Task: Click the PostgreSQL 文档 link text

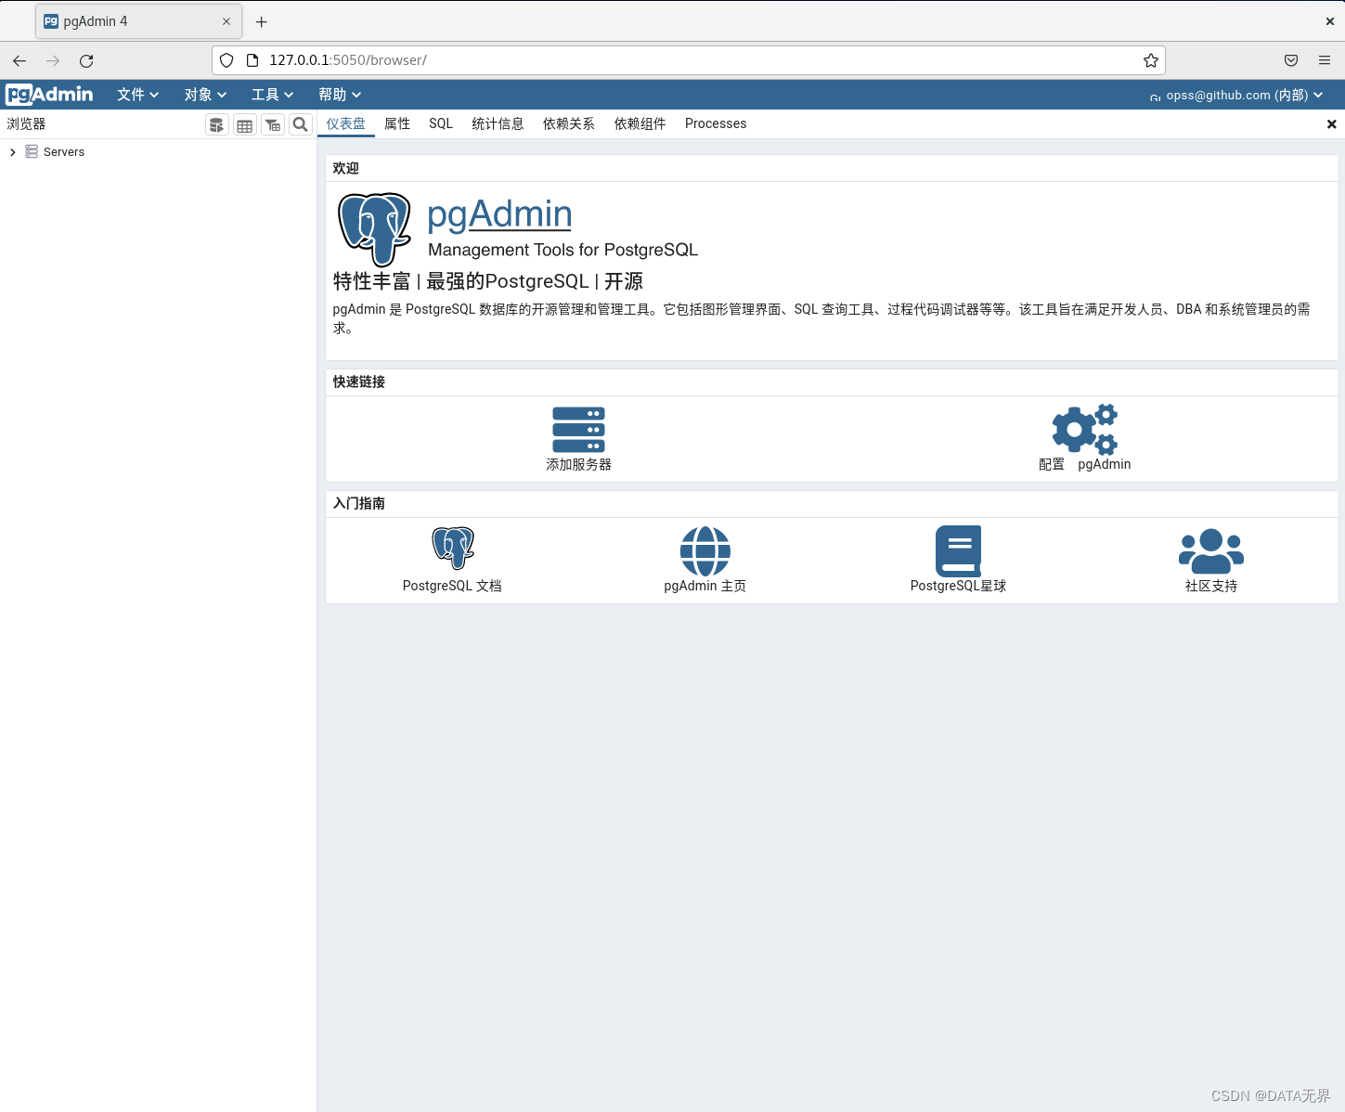Action: coord(452,587)
